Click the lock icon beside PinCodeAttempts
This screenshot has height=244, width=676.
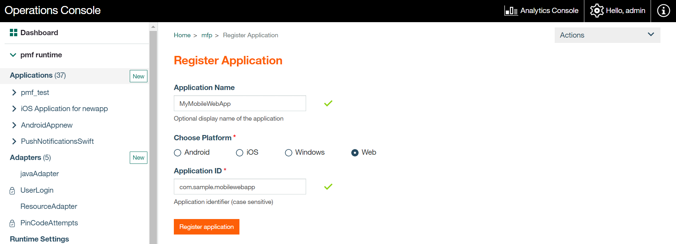coord(12,223)
